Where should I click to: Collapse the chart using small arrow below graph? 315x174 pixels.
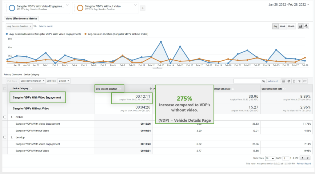157,68
